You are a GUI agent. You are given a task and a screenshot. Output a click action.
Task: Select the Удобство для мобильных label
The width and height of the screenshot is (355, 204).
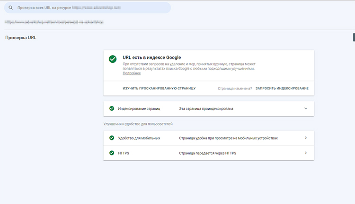(x=139, y=138)
